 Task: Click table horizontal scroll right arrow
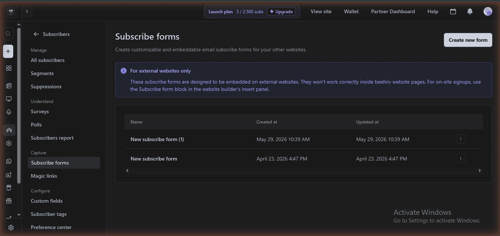(480, 170)
